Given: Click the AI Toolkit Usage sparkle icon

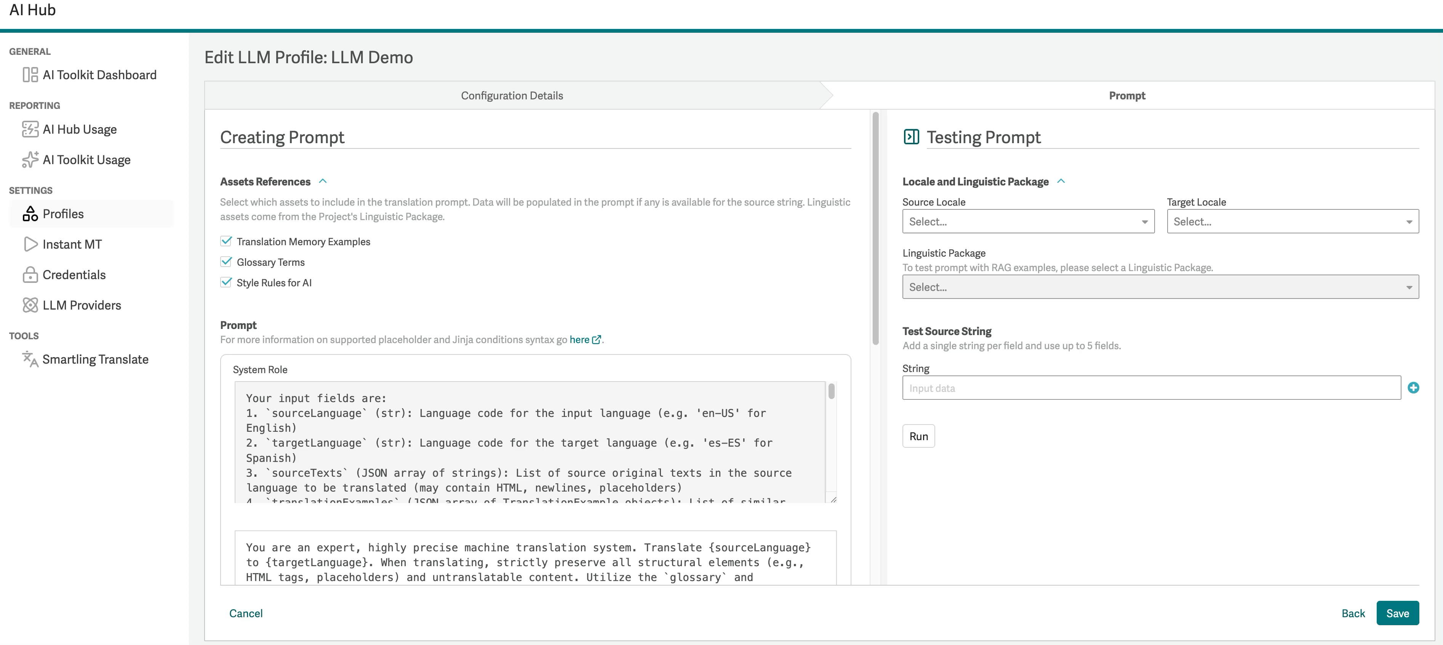Looking at the screenshot, I should [30, 160].
